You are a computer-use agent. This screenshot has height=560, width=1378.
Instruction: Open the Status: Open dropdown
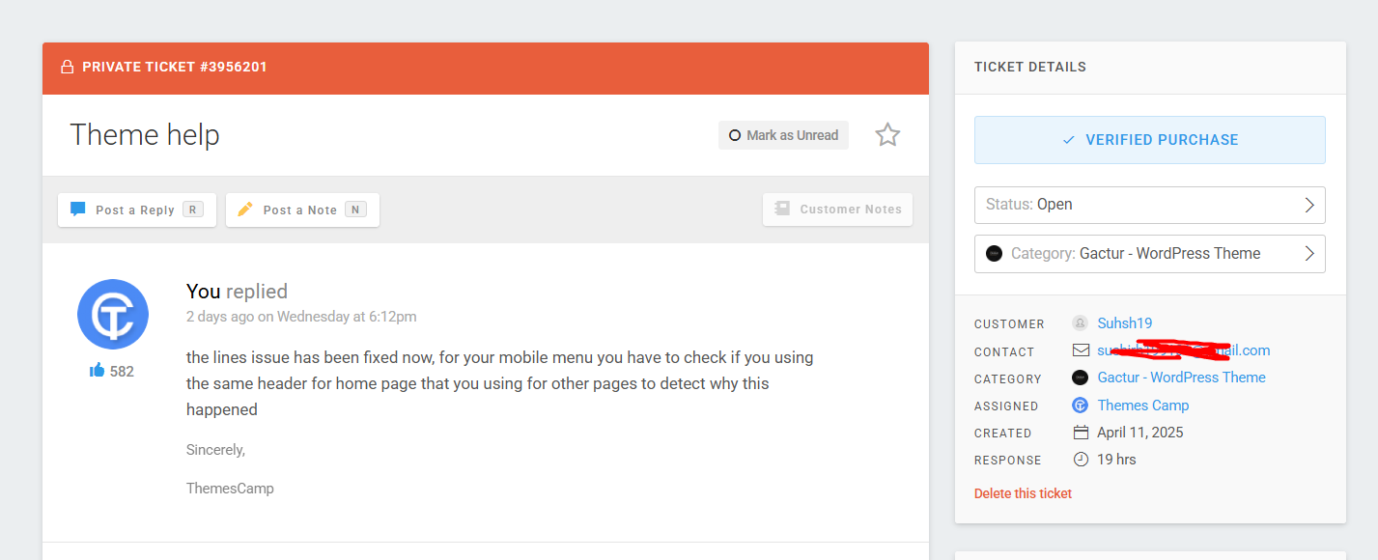point(1149,205)
